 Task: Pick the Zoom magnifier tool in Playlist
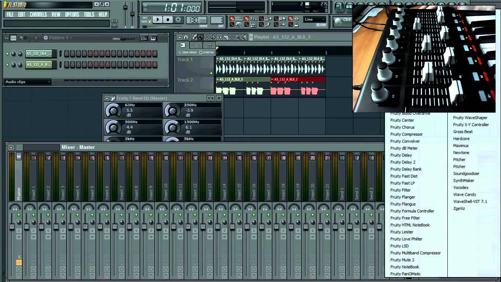238,37
